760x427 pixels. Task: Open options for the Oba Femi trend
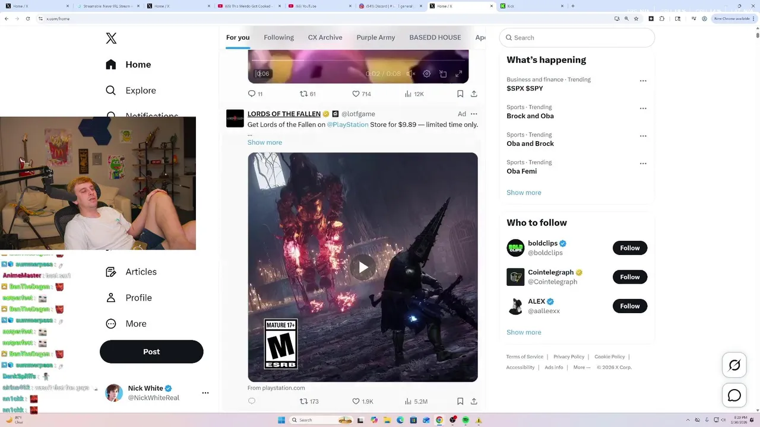pos(643,163)
